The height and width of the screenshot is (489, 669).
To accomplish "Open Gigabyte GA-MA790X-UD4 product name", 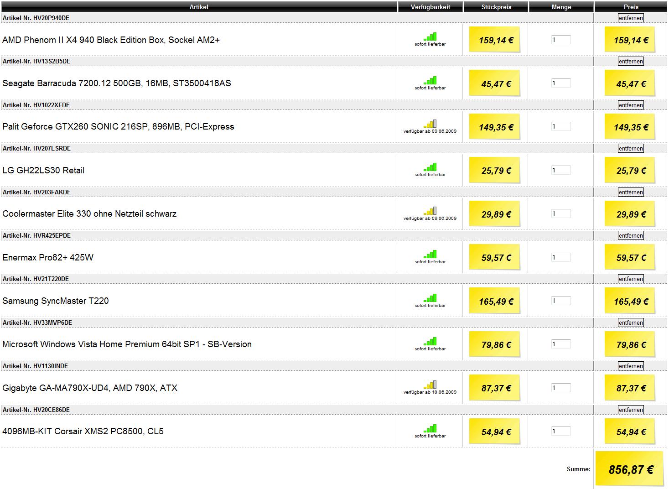I will tap(90, 388).
